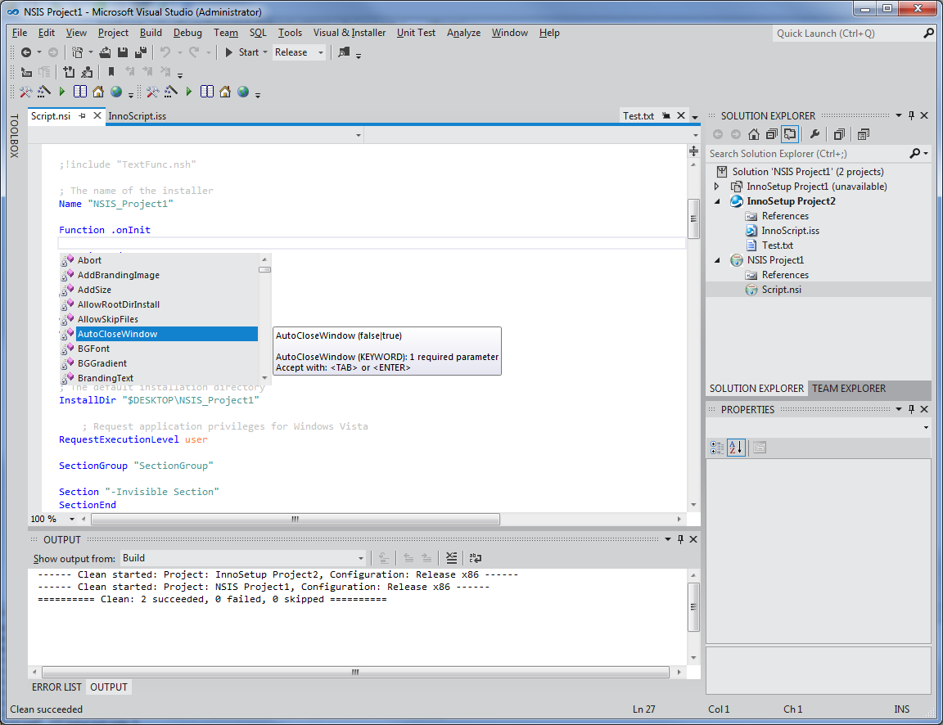Viewport: 943px width, 725px height.
Task: Click the second green run arrow icon
Action: point(189,92)
